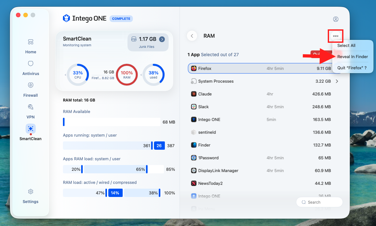
Task: Click the 9.11 GB value for Firefox
Action: [324, 68]
